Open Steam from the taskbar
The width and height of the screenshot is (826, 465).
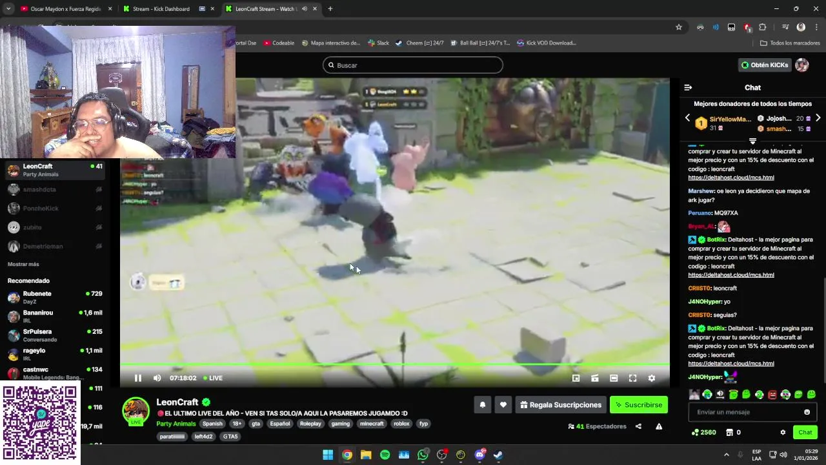(x=498, y=455)
